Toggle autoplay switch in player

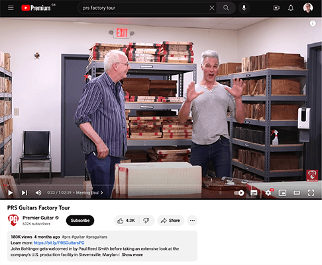(x=239, y=193)
